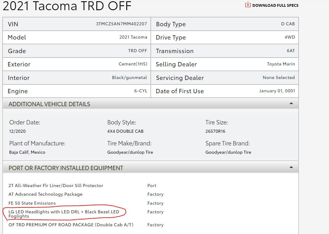This screenshot has width=329, height=234.
Task: Click the Date of First Use value
Action: [277, 91]
